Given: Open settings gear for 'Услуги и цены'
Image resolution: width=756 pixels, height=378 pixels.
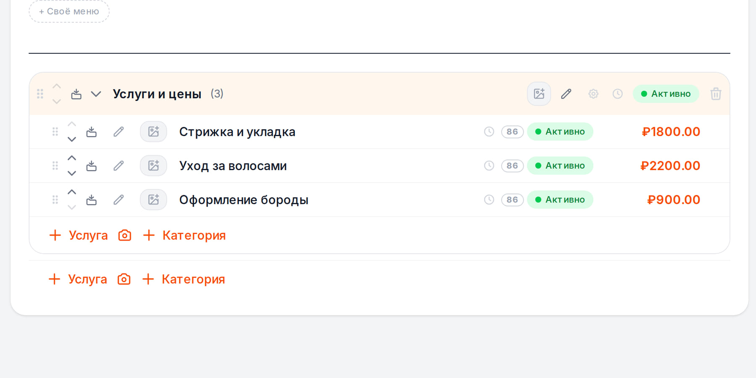Looking at the screenshot, I should 593,94.
